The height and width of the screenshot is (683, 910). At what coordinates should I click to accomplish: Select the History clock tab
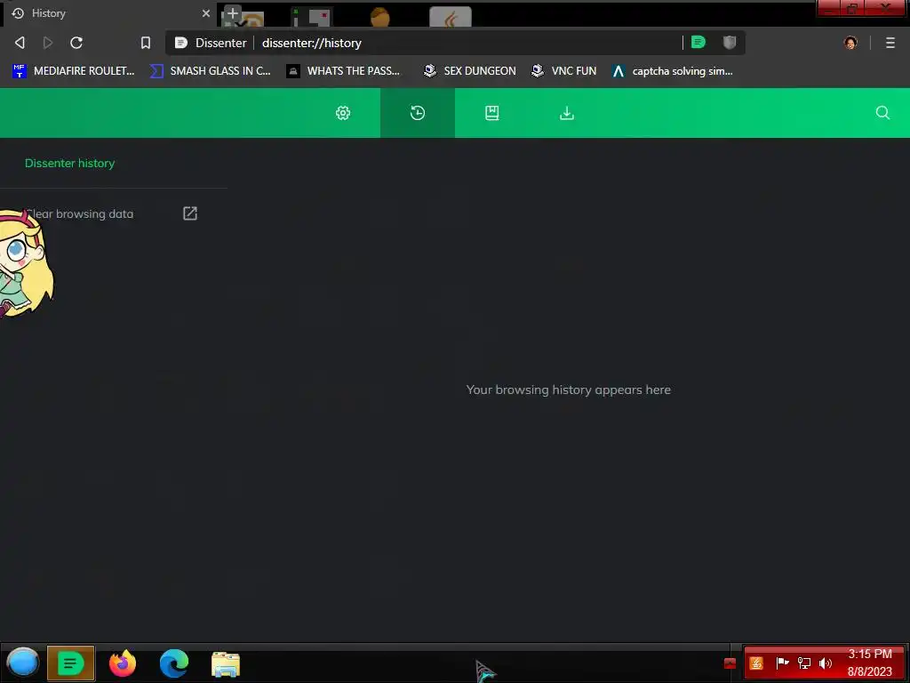418,113
